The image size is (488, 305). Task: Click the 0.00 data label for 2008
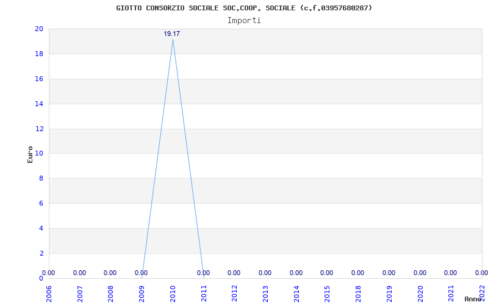(110, 273)
